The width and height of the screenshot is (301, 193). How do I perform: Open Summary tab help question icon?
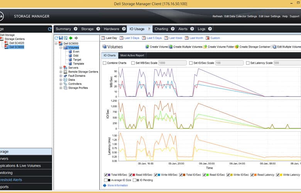click(76, 29)
